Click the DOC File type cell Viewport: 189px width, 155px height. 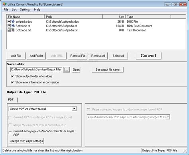click(132, 21)
